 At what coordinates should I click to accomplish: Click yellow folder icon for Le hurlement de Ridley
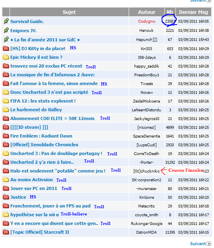[6, 110]
